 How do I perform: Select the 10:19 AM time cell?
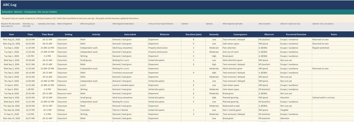30,106
